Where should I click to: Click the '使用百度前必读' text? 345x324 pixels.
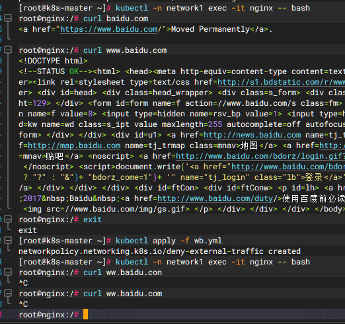313,198
